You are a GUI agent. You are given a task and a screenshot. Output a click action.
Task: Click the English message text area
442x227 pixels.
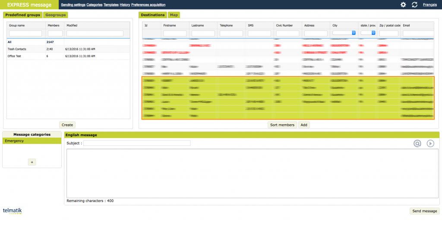pyautogui.click(x=253, y=173)
